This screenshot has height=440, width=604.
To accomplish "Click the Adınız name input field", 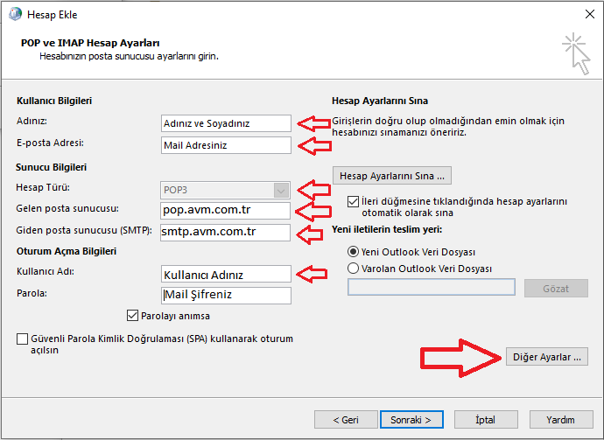I will 225,123.
